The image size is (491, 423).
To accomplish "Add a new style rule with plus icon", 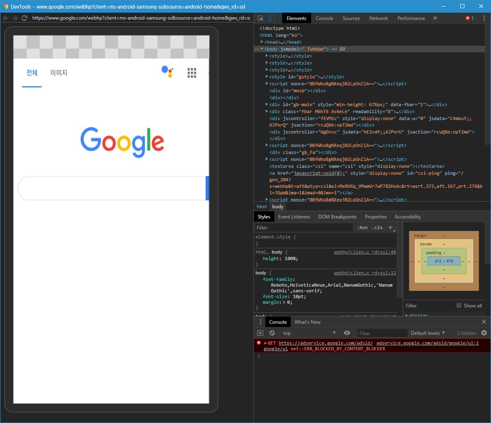I will click(390, 227).
